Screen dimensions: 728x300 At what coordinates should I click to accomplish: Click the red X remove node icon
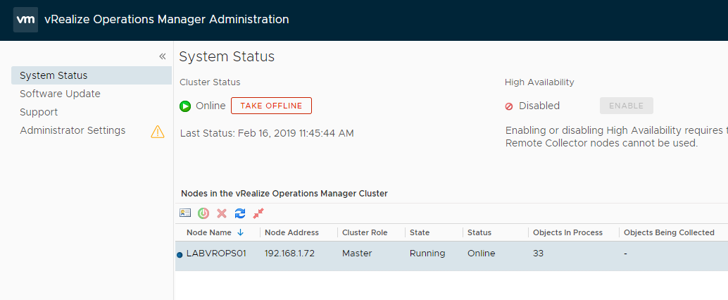[x=222, y=213]
